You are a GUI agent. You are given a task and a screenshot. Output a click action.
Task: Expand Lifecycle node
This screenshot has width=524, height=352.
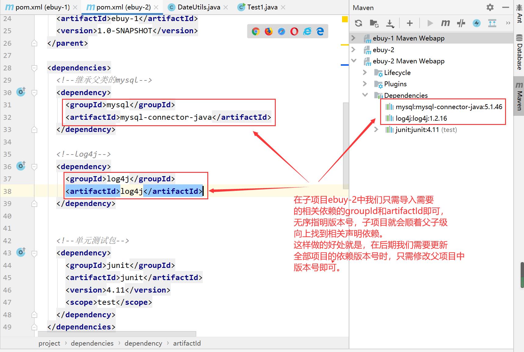pyautogui.click(x=365, y=72)
